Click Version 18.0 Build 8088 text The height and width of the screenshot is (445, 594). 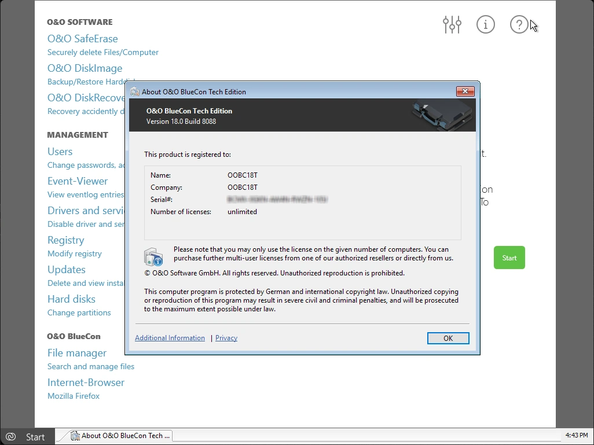(181, 122)
